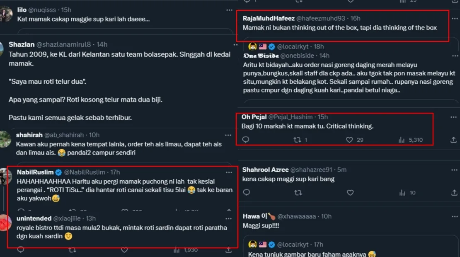Retweet unintended's roti sardin tweet
This screenshot has height=257, width=460.
tap(72, 250)
